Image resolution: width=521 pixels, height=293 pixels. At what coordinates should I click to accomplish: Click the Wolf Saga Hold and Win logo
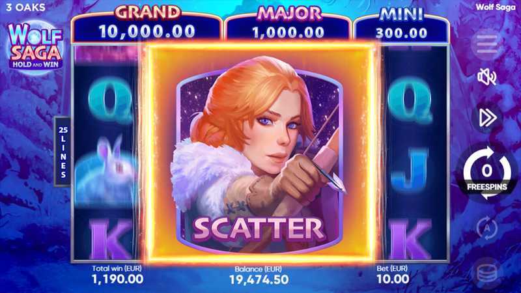35,45
